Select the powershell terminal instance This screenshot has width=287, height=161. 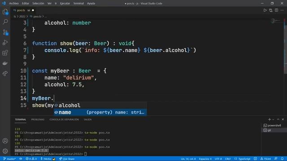point(274,125)
